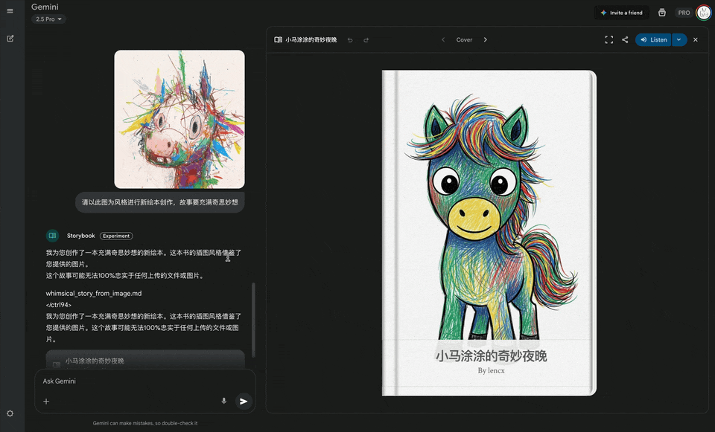Click the open book icon beside the storybook title
This screenshot has height=432, width=715.
278,40
